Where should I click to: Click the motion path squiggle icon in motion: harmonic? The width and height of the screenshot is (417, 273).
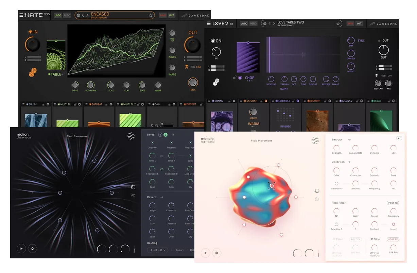point(317,199)
